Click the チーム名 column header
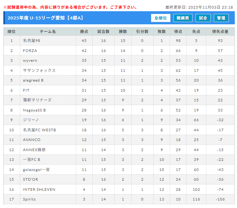 (x=47, y=31)
